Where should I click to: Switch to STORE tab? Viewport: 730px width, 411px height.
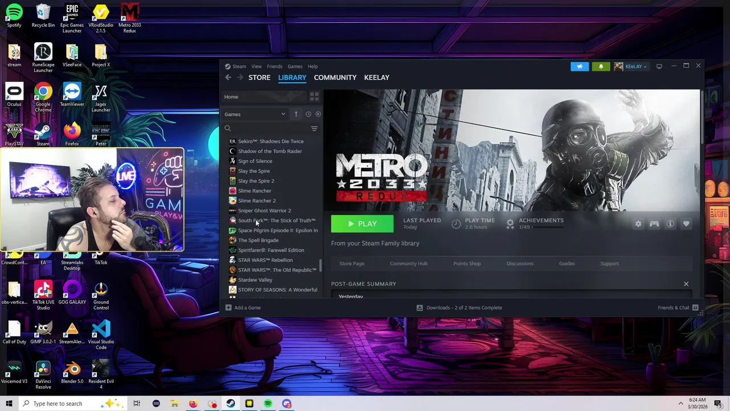(259, 78)
